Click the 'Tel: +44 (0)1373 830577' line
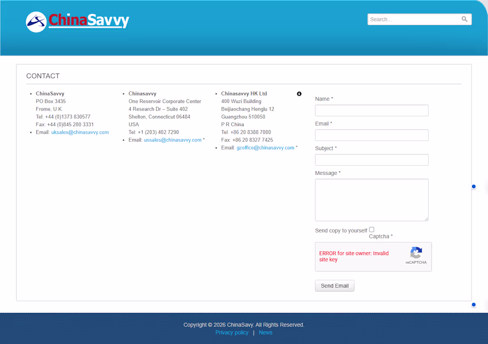The image size is (488, 344). 63,117
